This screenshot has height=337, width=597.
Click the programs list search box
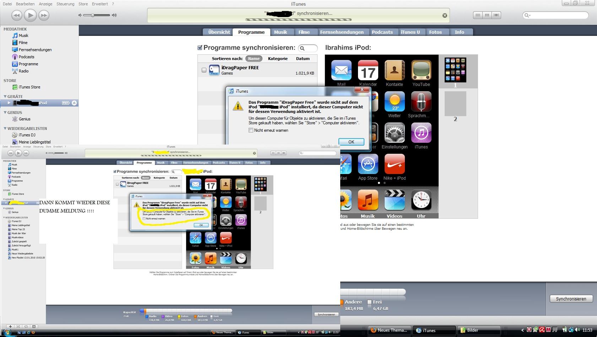(x=308, y=48)
